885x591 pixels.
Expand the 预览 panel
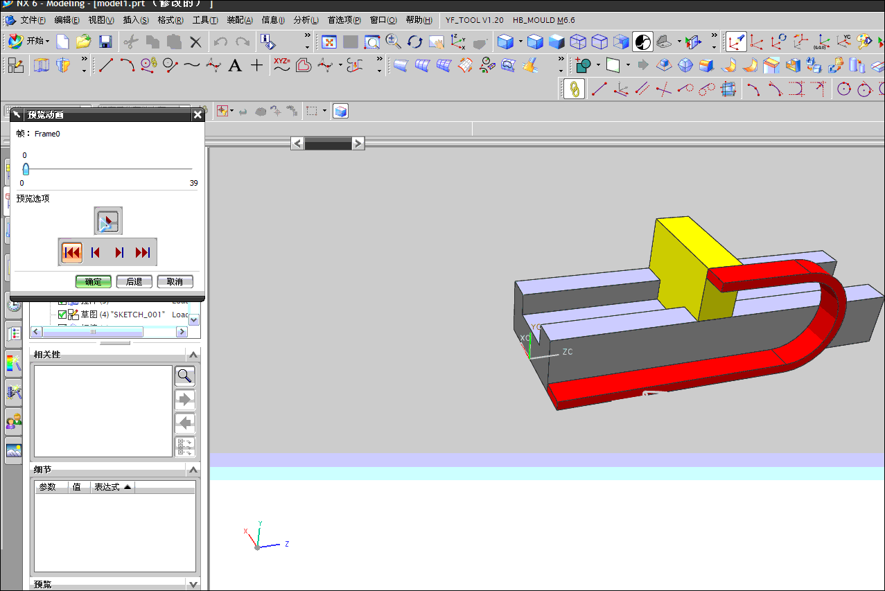[x=193, y=585]
